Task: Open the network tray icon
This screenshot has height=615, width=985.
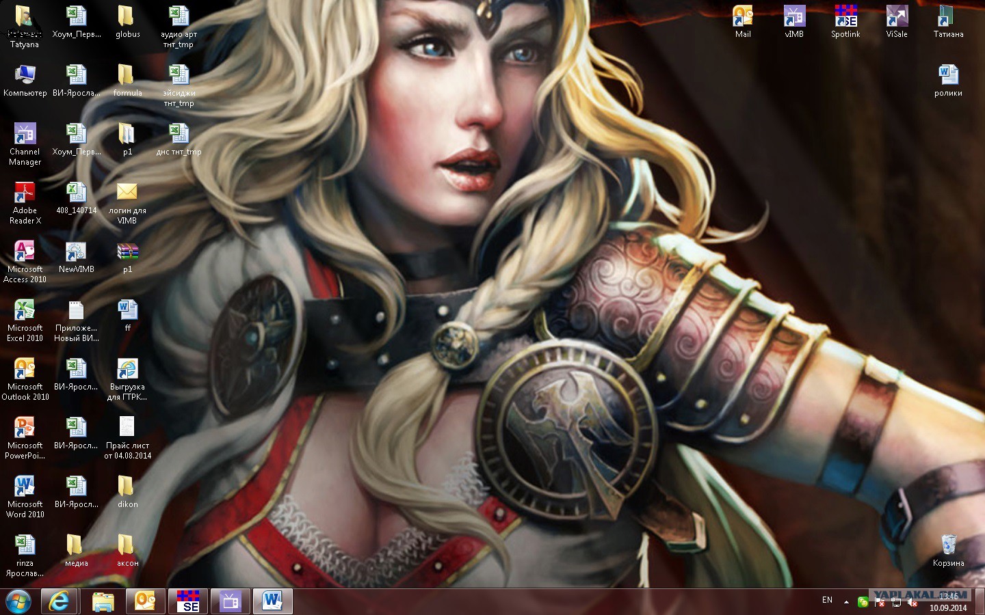Action: pos(896,603)
